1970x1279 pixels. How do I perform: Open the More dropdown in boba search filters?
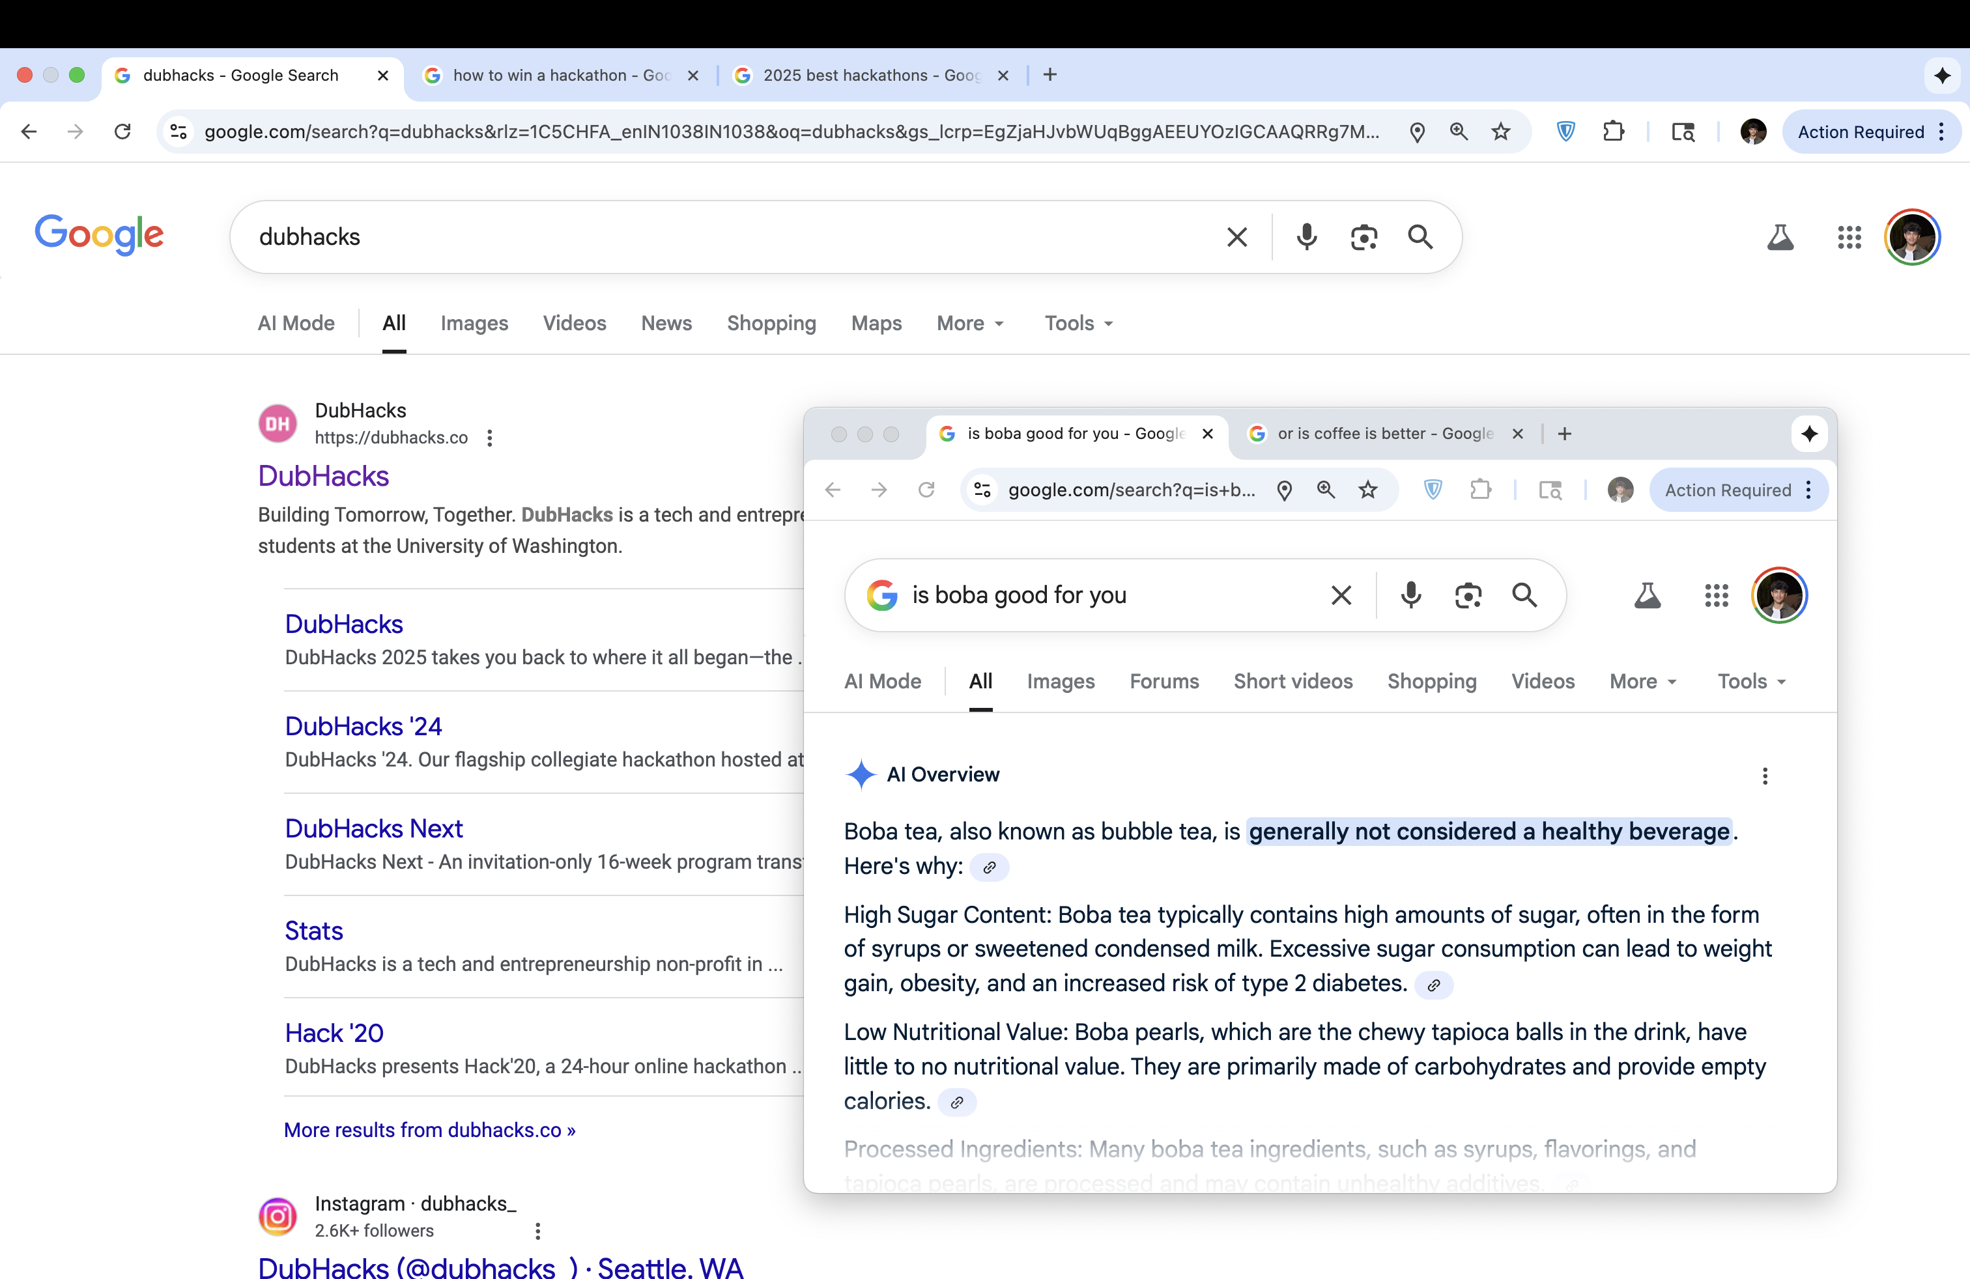(1643, 682)
